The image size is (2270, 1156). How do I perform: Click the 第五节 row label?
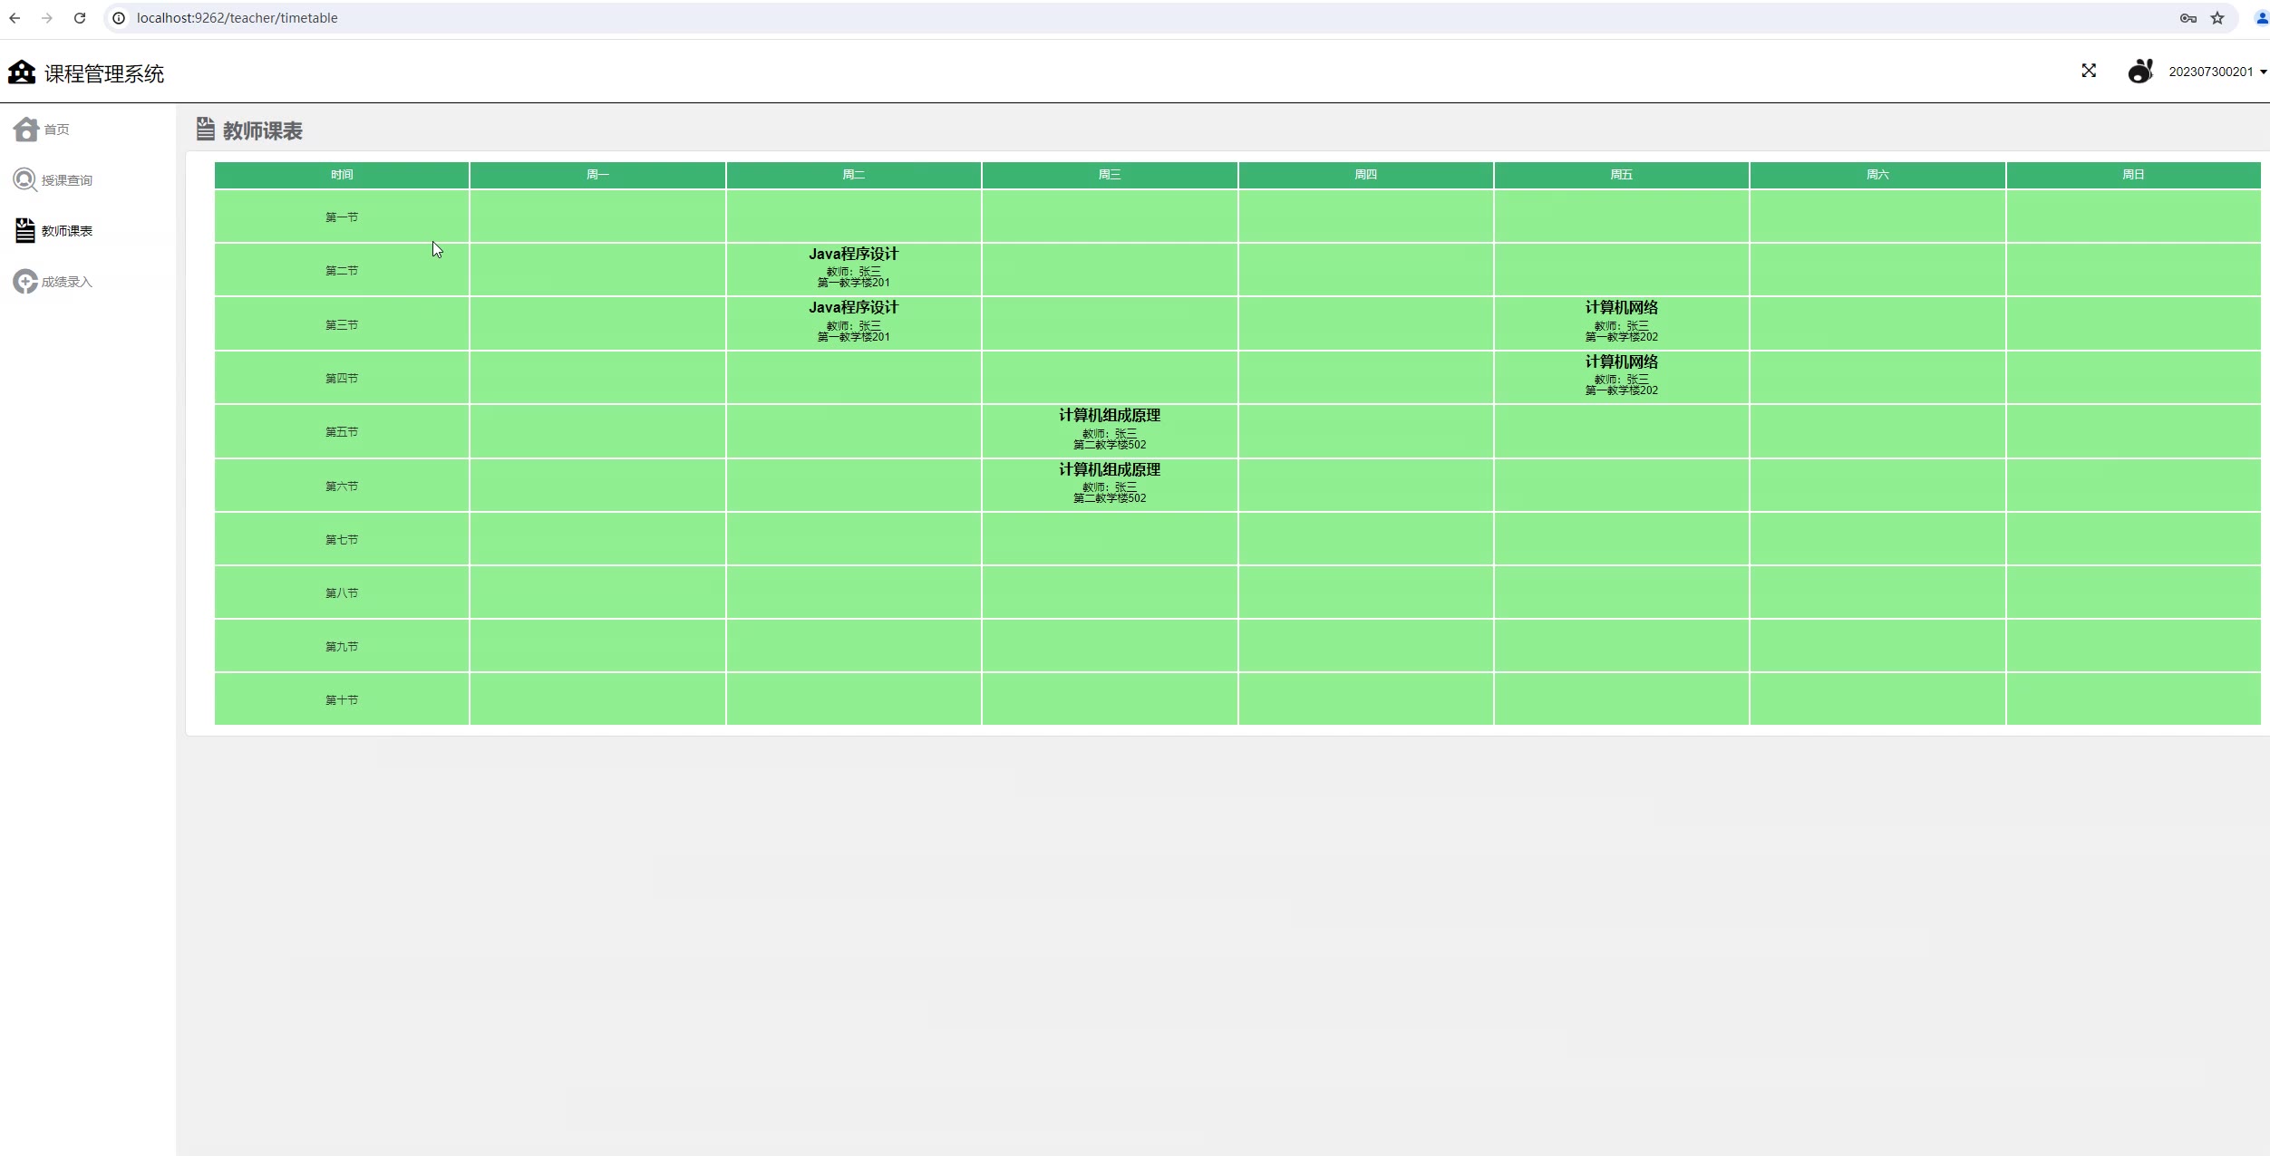point(342,432)
